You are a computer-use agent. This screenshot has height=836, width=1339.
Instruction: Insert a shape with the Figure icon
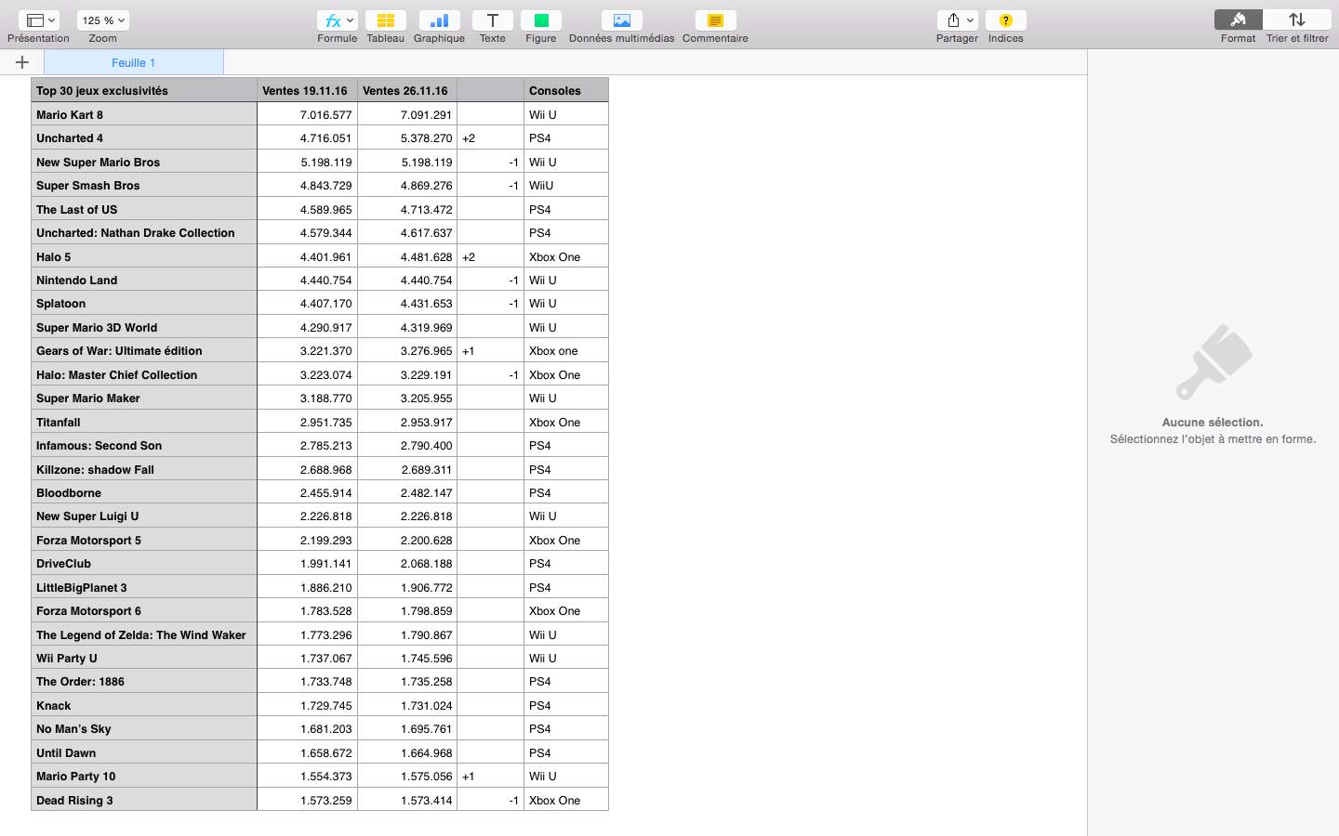click(540, 20)
